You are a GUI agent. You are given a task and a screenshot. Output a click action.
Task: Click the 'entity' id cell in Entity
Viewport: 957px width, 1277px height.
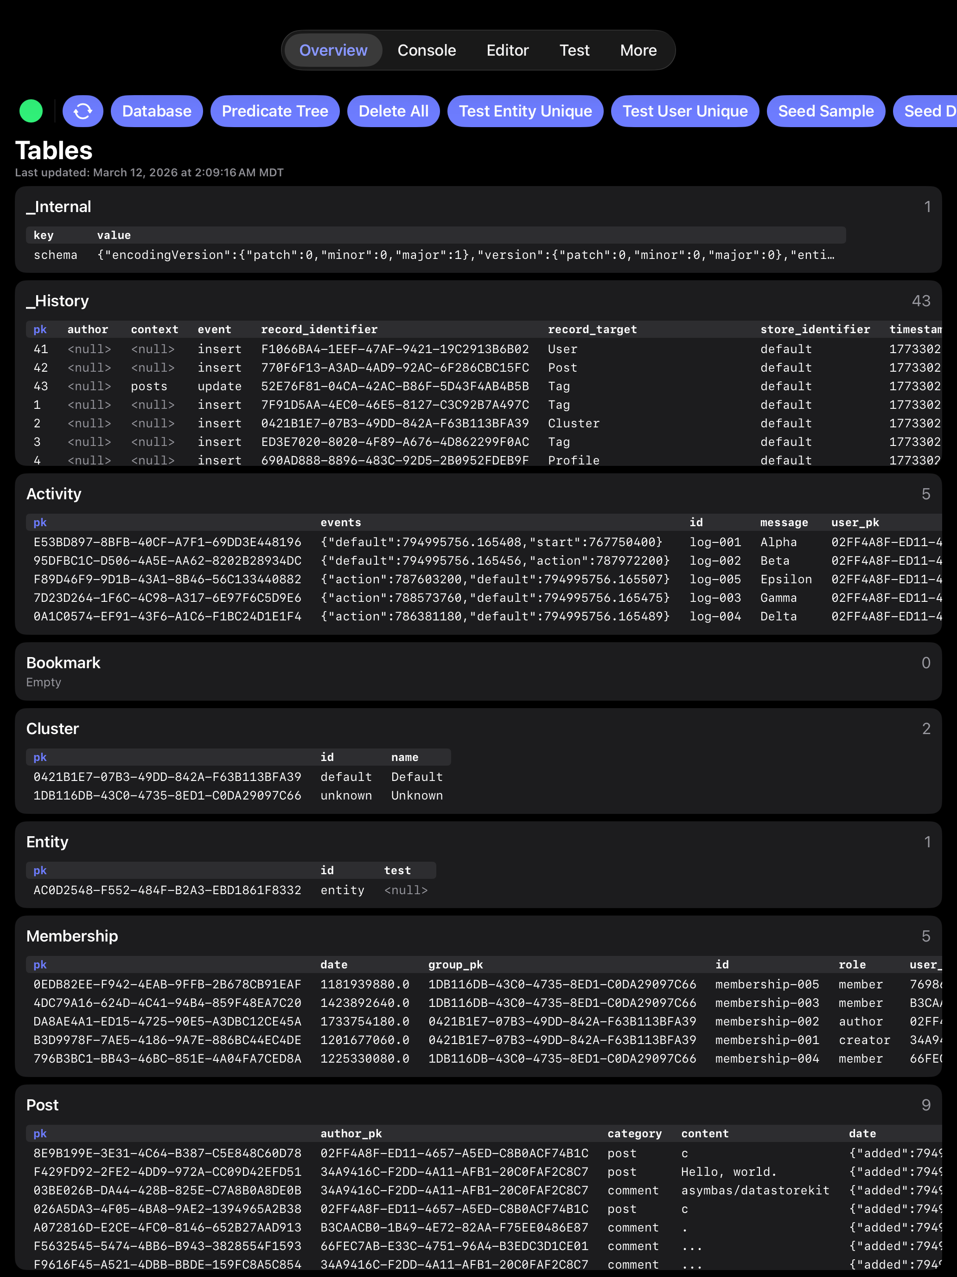[343, 890]
